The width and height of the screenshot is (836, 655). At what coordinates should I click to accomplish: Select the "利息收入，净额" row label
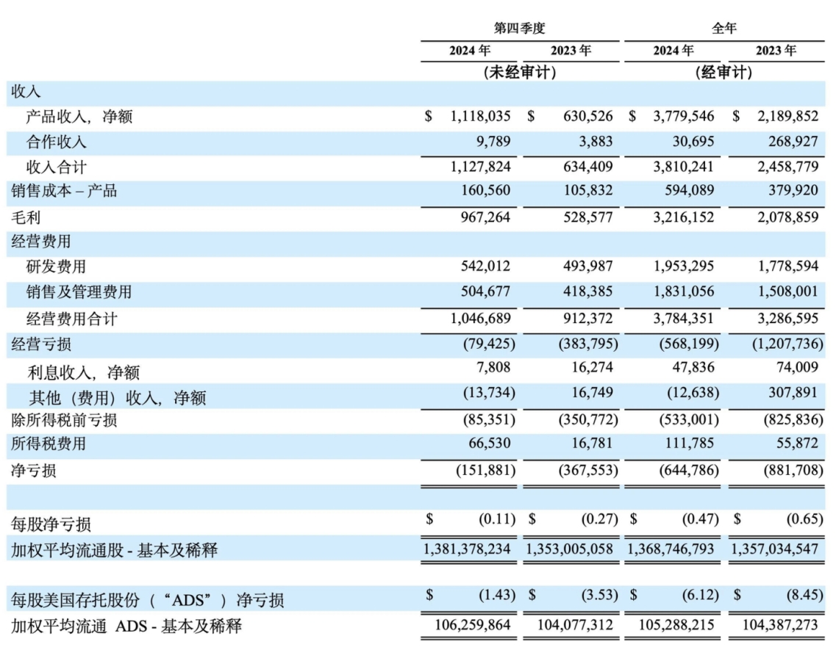84,373
